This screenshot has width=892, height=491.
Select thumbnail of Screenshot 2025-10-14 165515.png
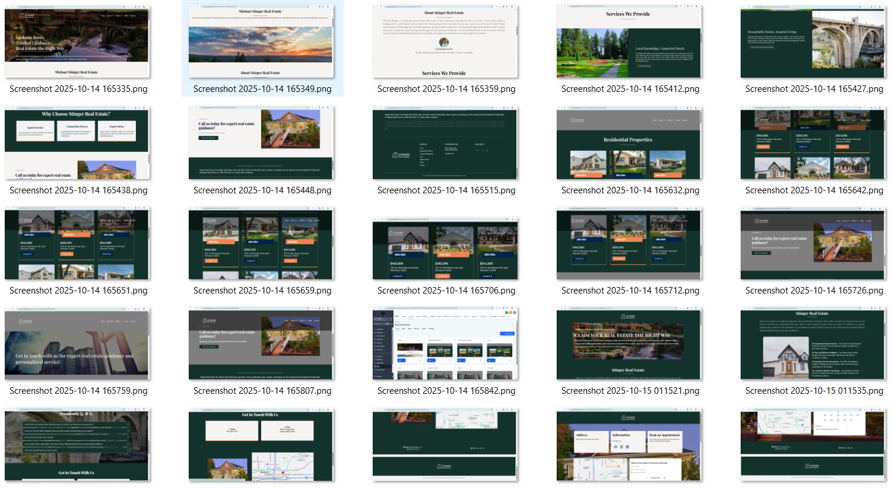[445, 143]
